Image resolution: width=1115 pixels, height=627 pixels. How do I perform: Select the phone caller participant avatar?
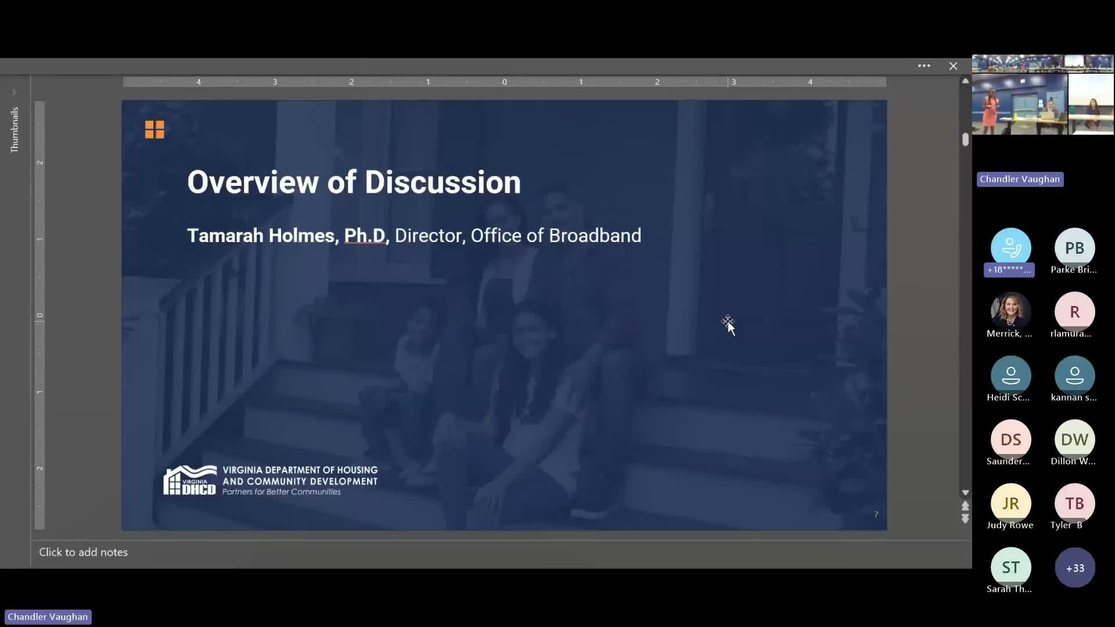1010,248
